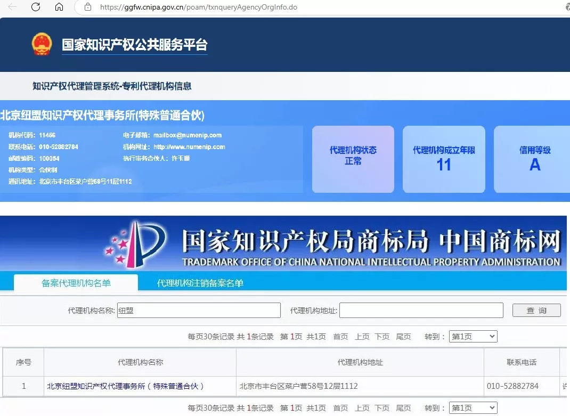Click website http://www.numenip.com
This screenshot has width=570, height=416.
tap(189, 147)
